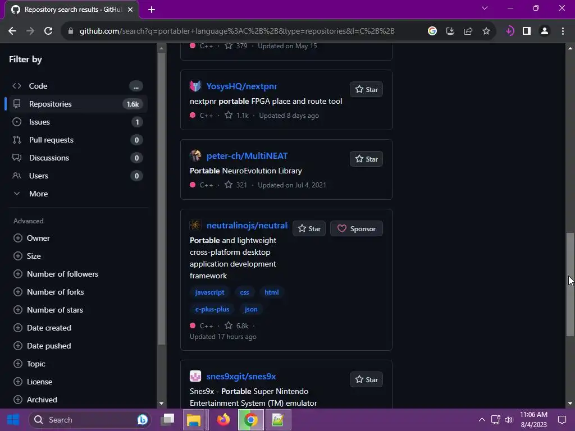Add an Owner advanced filter
Screen dimensions: 575x431
(32, 238)
